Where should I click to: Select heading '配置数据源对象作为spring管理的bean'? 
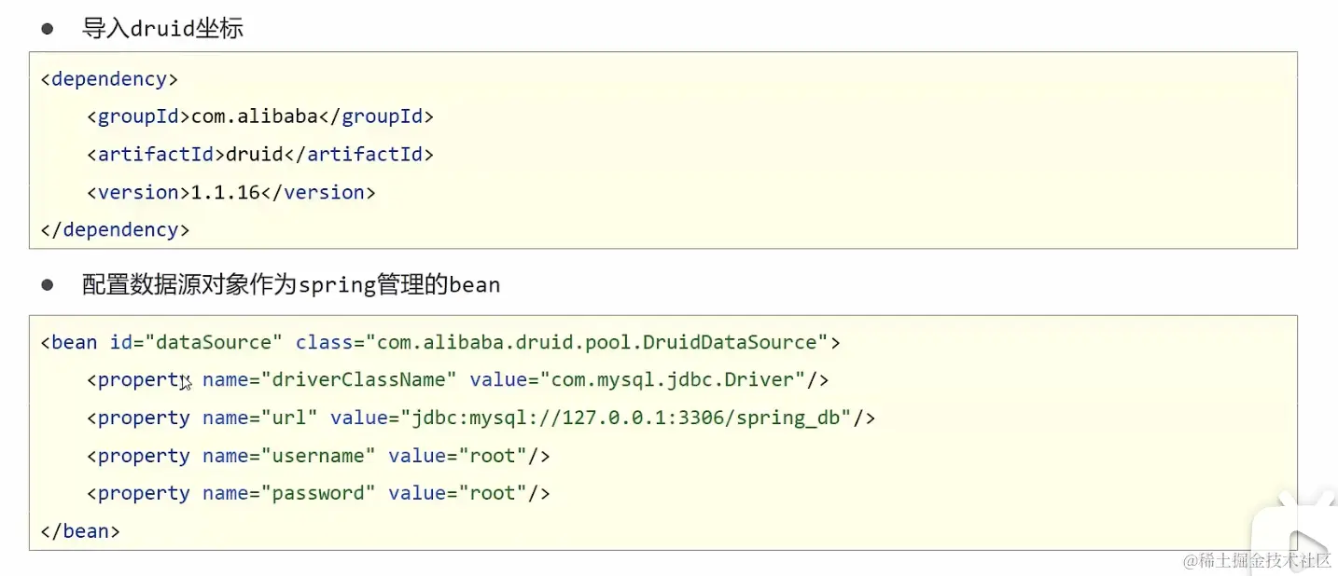coord(291,285)
